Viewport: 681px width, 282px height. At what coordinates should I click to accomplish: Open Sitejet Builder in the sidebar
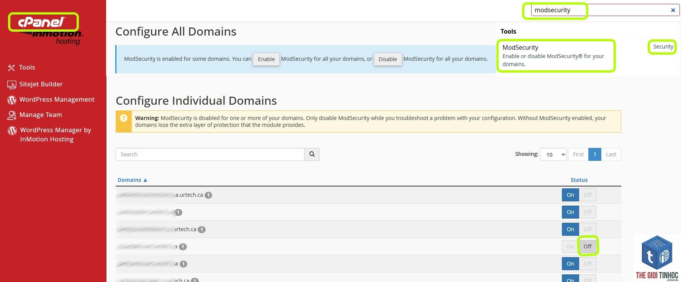41,84
